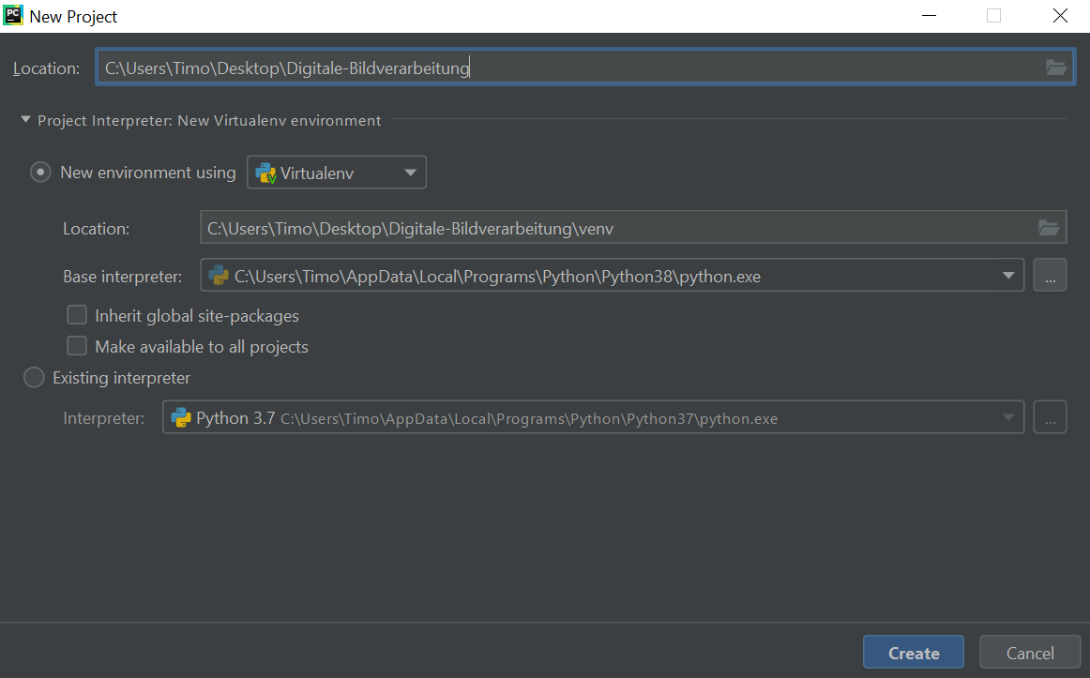Click Python 3.7 icon in Interpreter field
The width and height of the screenshot is (1090, 678).
[181, 418]
